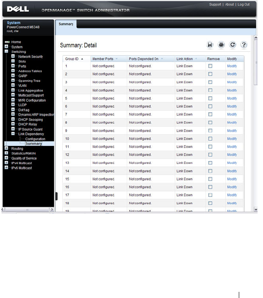Check Remove box for group 4
263x298 pixels.
(x=210, y=90)
